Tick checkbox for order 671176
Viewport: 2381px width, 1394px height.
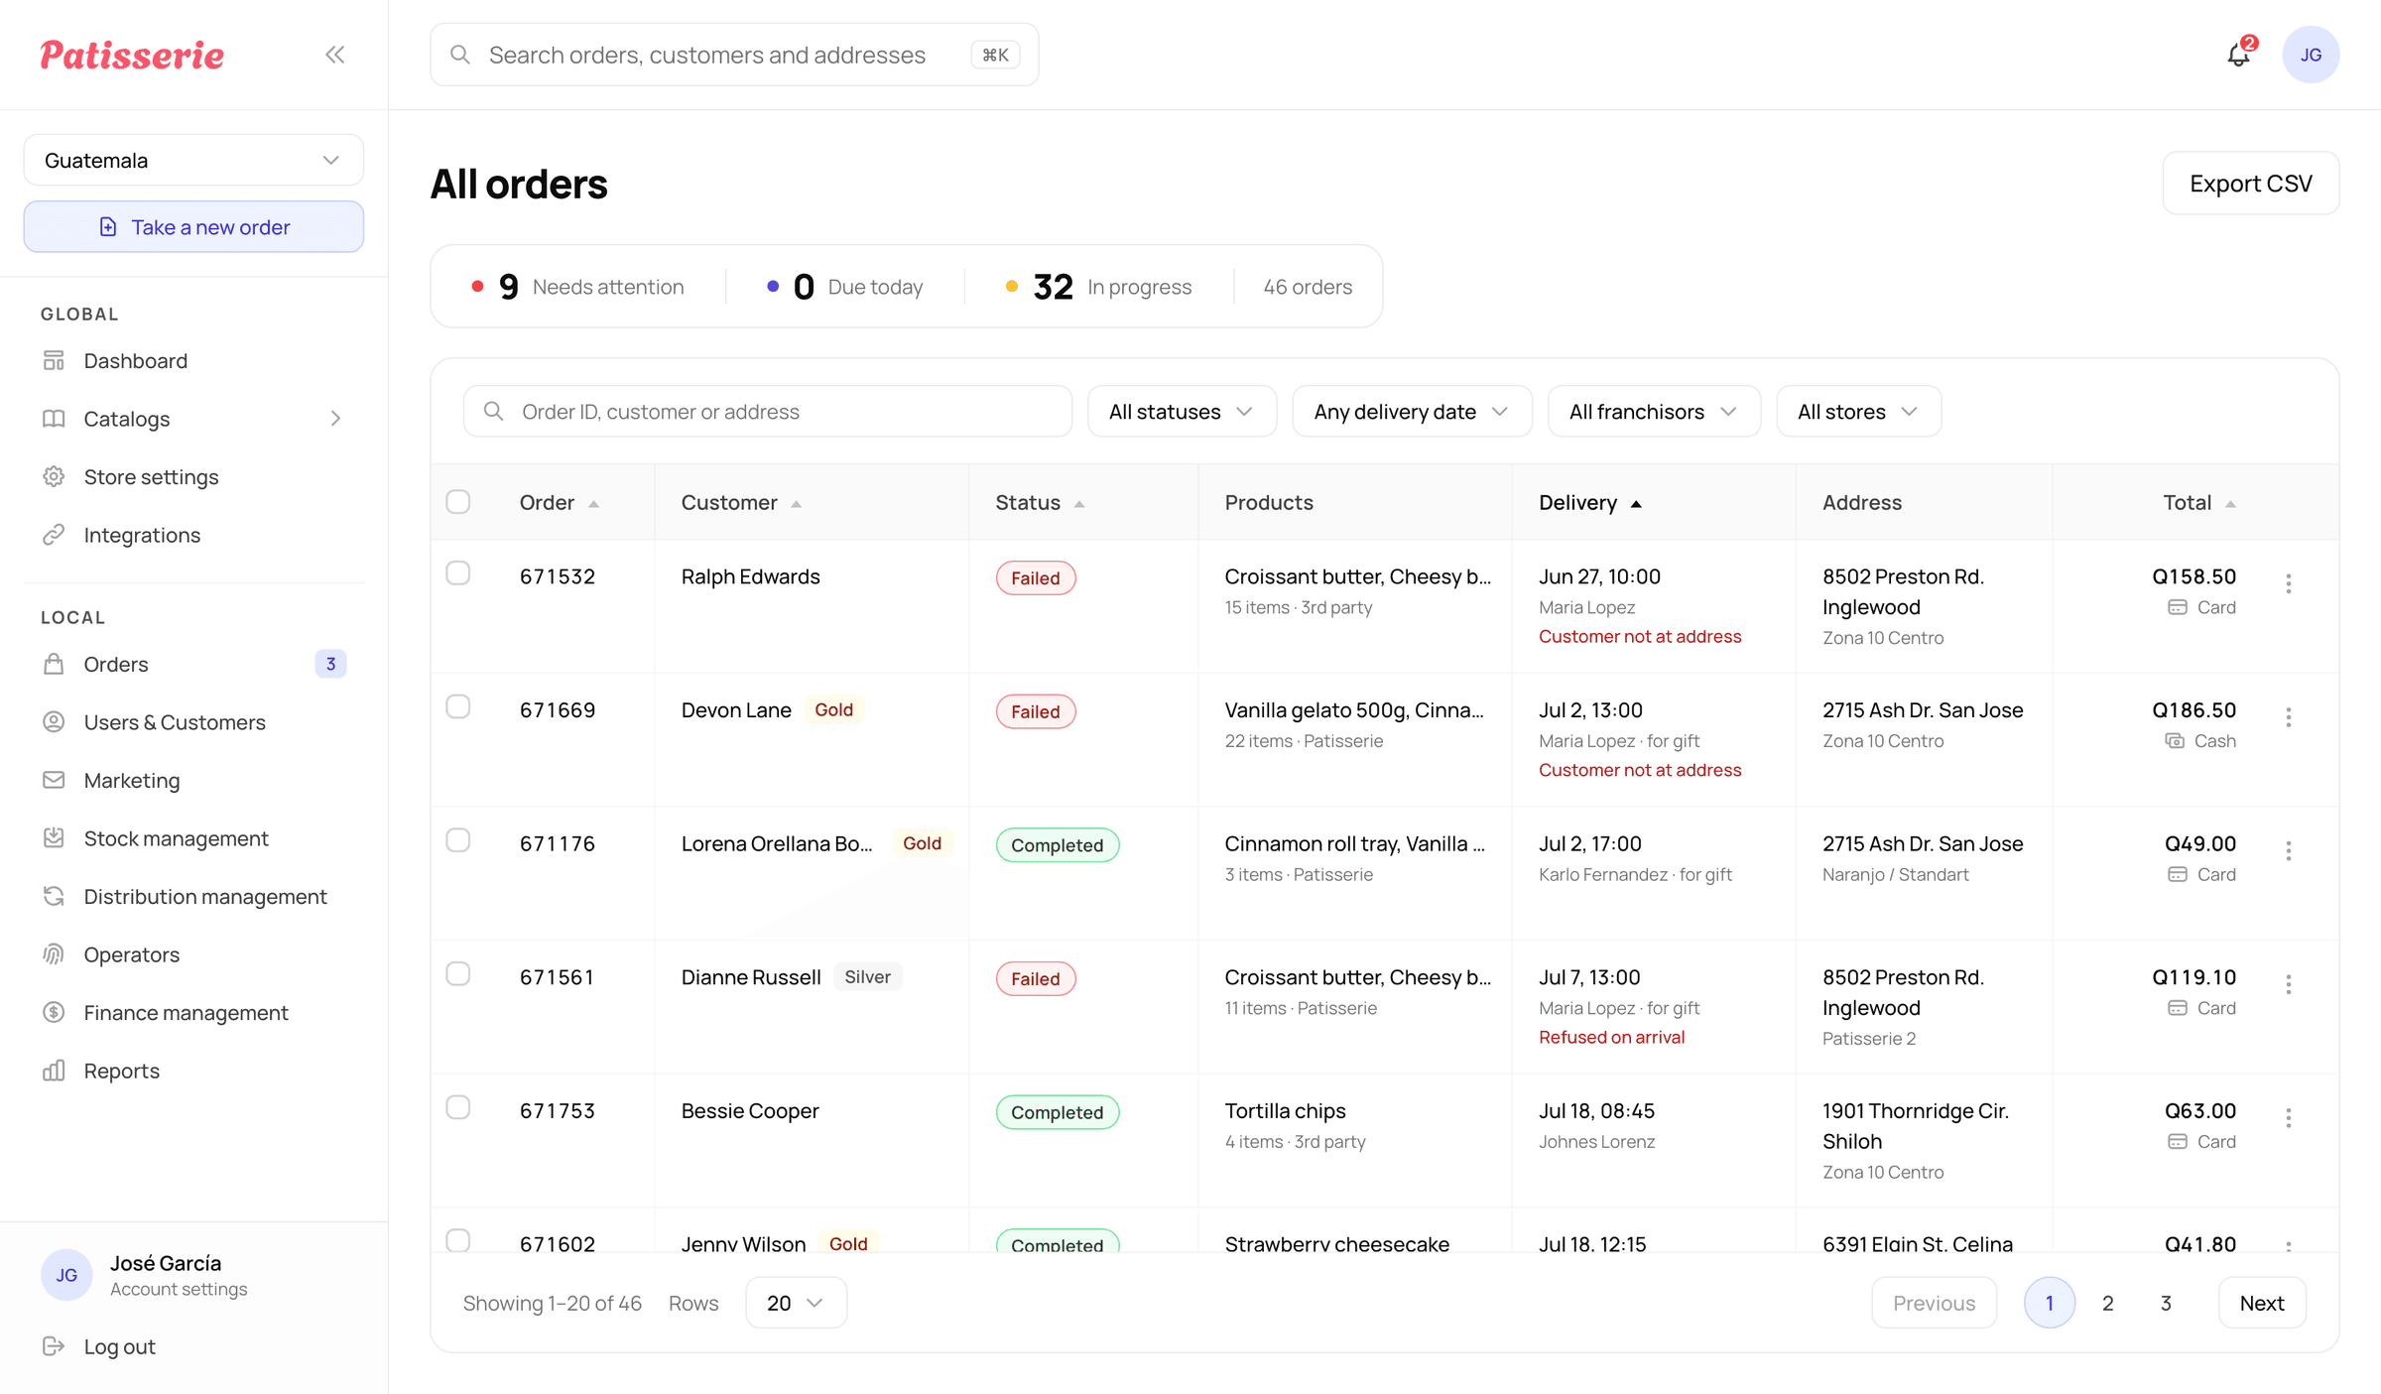pos(457,840)
